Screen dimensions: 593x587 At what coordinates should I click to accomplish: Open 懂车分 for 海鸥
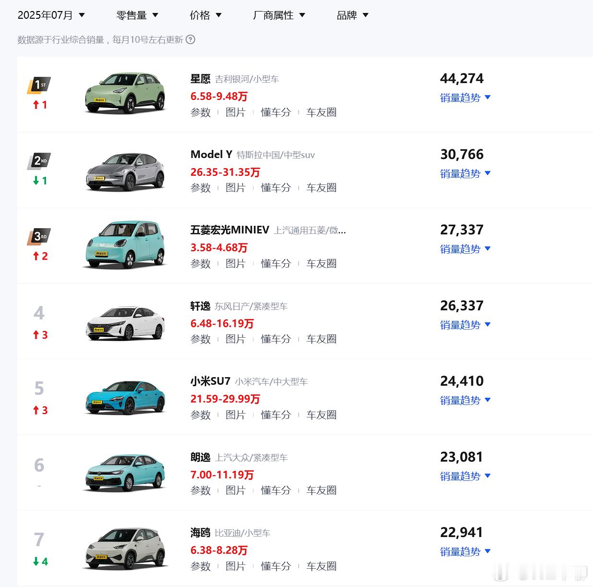click(276, 566)
